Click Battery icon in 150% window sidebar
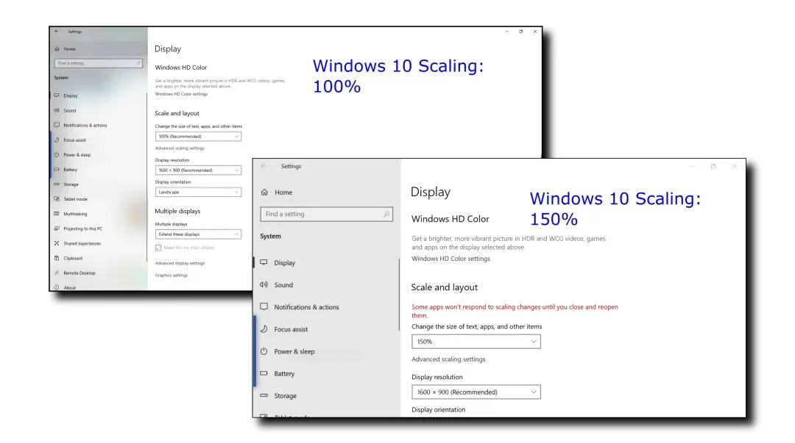This screenshot has width=795, height=443. (x=264, y=373)
